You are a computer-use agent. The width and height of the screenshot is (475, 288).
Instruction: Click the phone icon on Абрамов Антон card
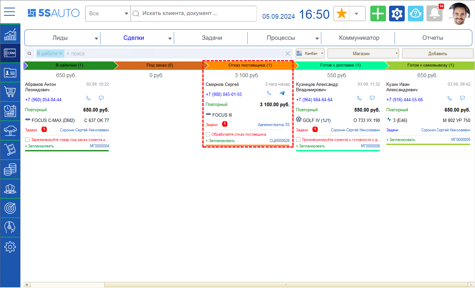point(88,98)
